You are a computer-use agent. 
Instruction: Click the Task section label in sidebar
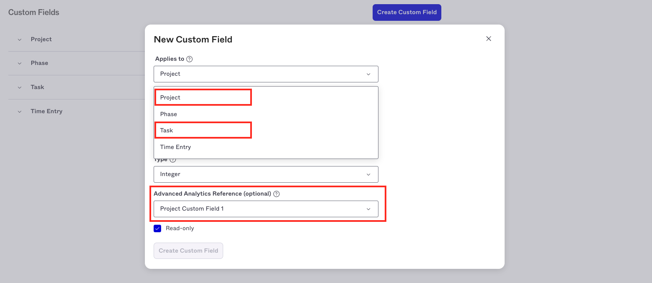coord(37,87)
